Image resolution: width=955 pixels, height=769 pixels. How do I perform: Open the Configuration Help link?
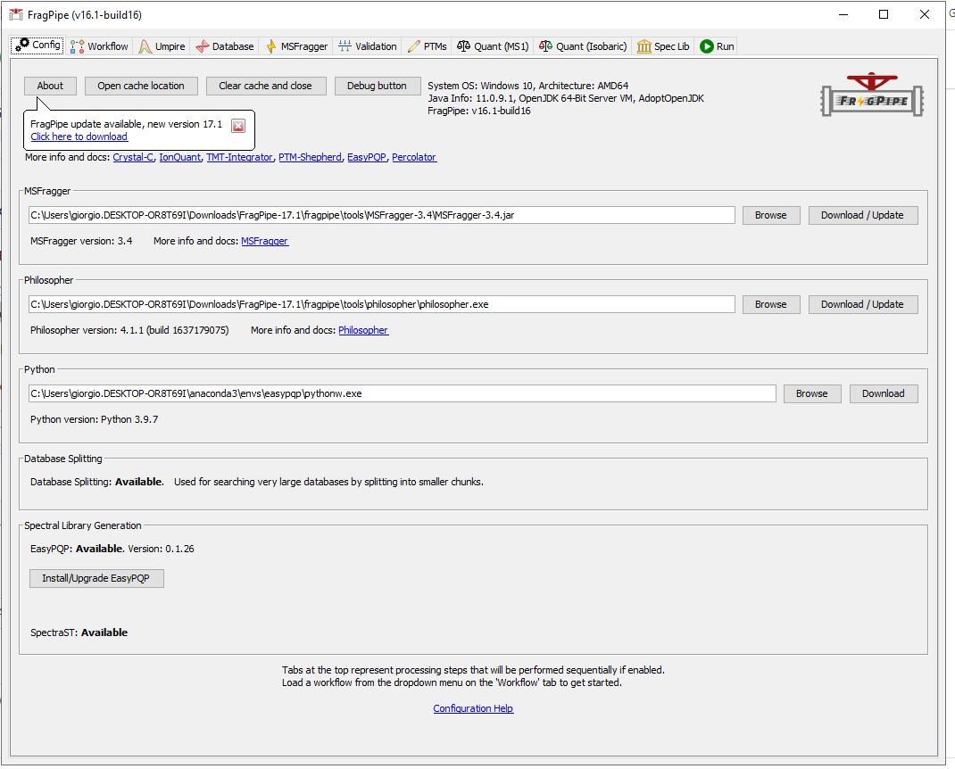point(473,707)
